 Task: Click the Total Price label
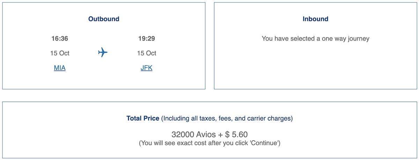point(143,118)
